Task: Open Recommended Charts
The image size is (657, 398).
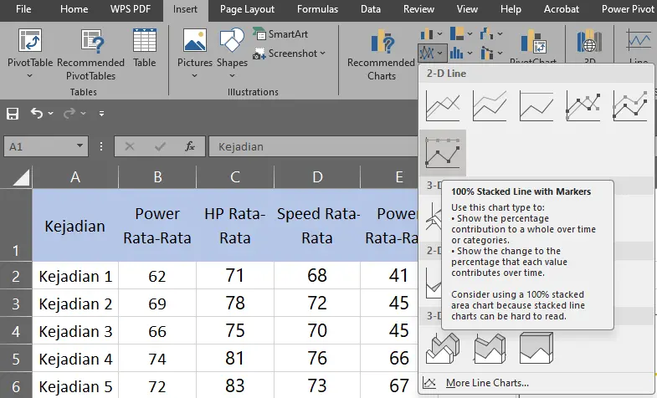Action: pos(382,54)
